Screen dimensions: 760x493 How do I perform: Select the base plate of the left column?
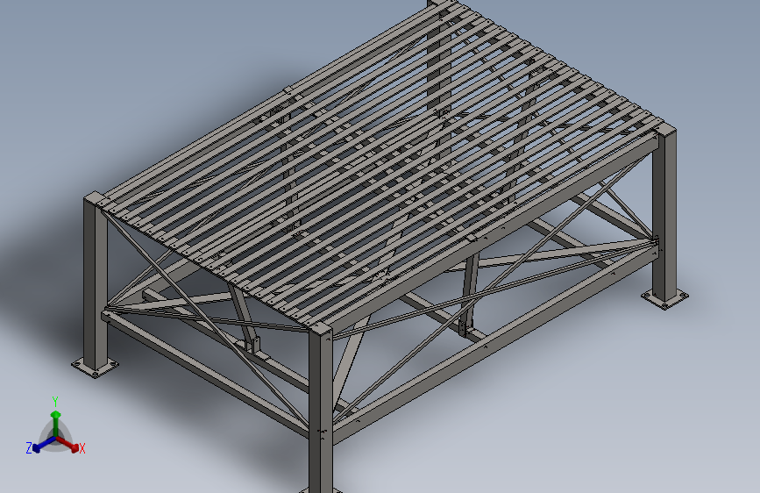coord(95,366)
